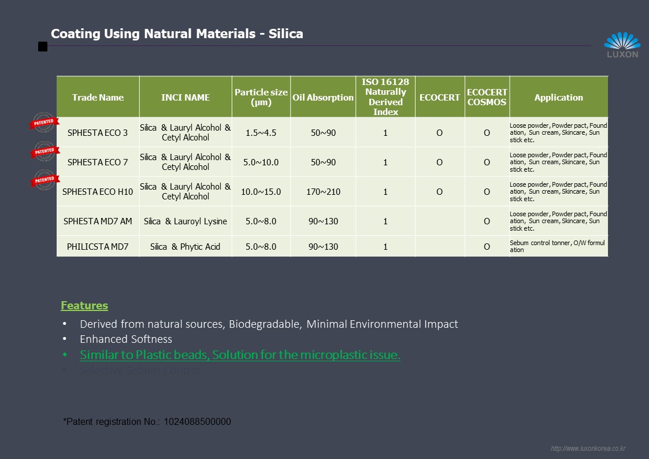The image size is (649, 459).
Task: Click the Application cell in SPHESTA ECO 3 row
Action: tap(559, 132)
